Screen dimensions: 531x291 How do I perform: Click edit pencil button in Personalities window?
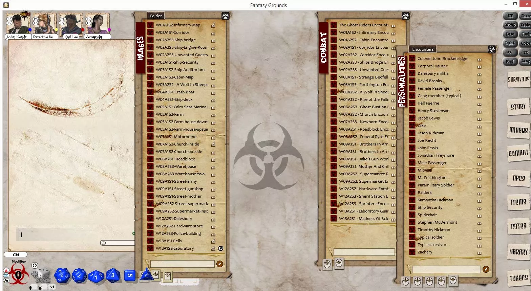(x=486, y=269)
